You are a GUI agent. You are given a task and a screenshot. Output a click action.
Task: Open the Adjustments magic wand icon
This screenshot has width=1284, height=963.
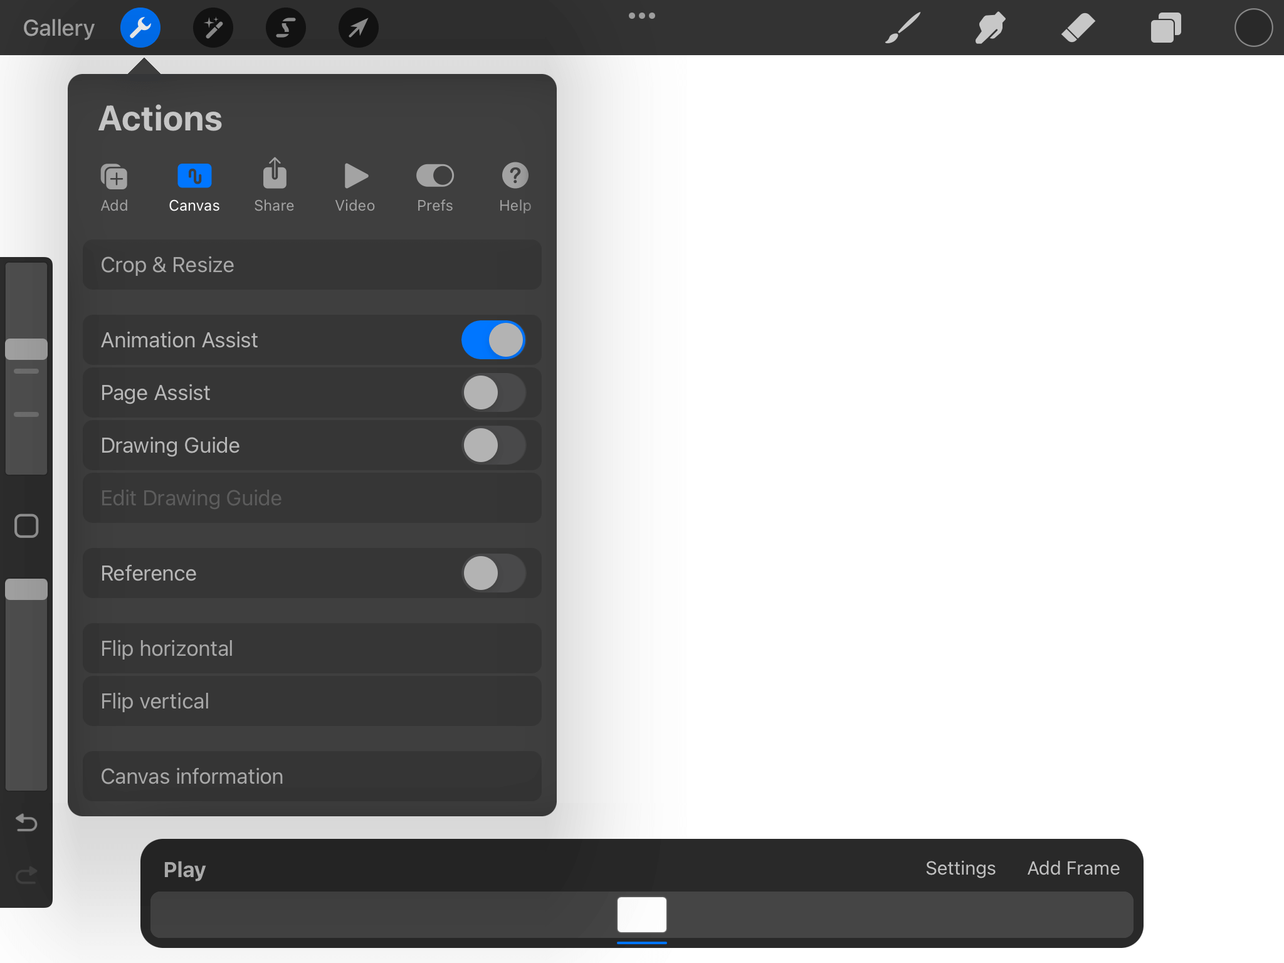click(x=213, y=28)
